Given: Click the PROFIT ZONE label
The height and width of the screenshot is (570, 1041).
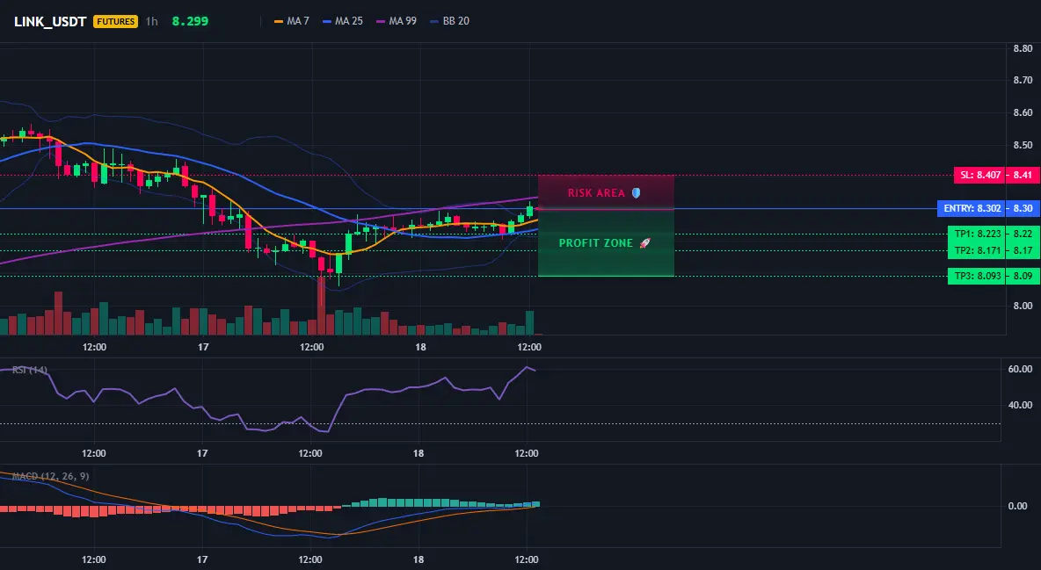Looking at the screenshot, I should click(595, 243).
